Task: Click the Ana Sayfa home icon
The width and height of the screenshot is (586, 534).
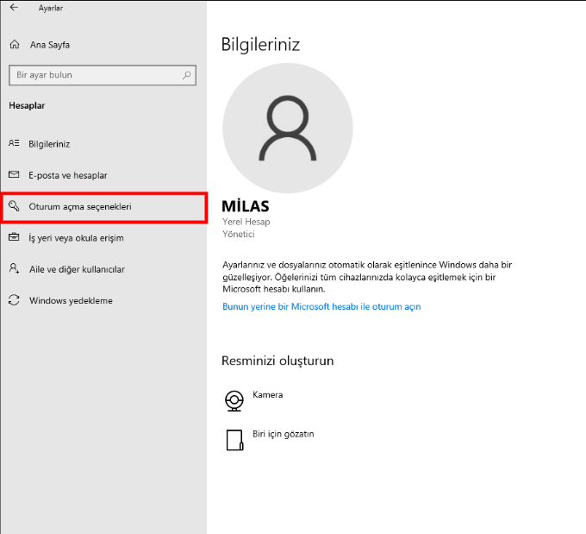Action: [x=15, y=45]
